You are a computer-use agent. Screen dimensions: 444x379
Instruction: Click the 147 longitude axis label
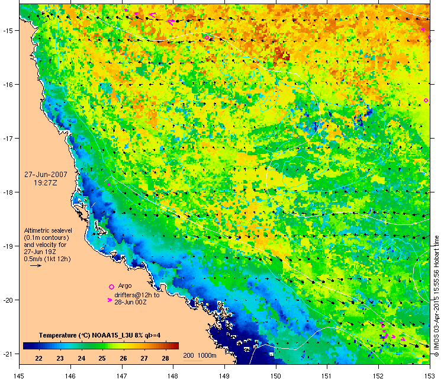point(122,375)
